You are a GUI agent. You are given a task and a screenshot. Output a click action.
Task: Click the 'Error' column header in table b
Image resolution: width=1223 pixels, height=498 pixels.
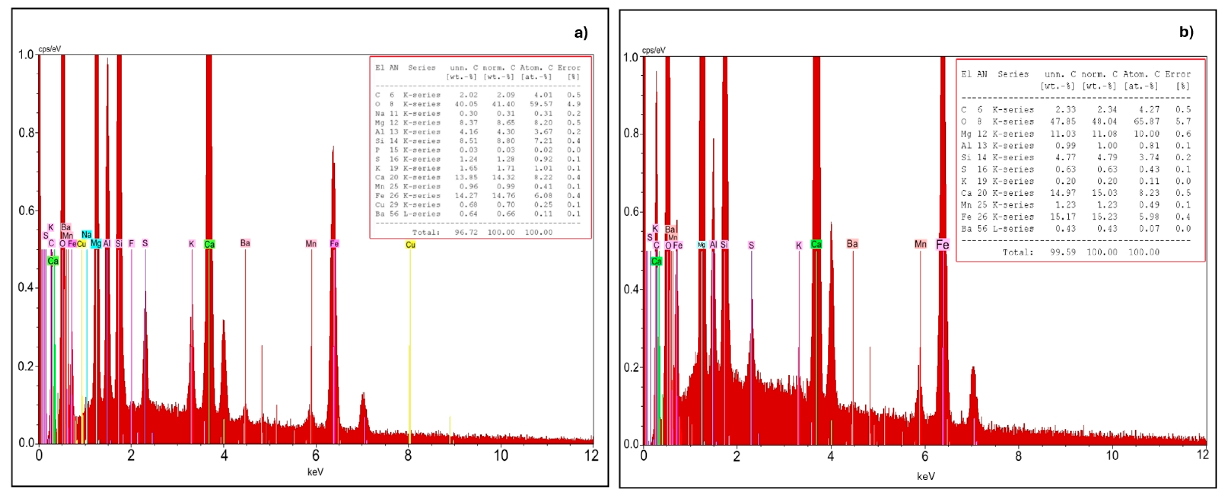(1178, 74)
